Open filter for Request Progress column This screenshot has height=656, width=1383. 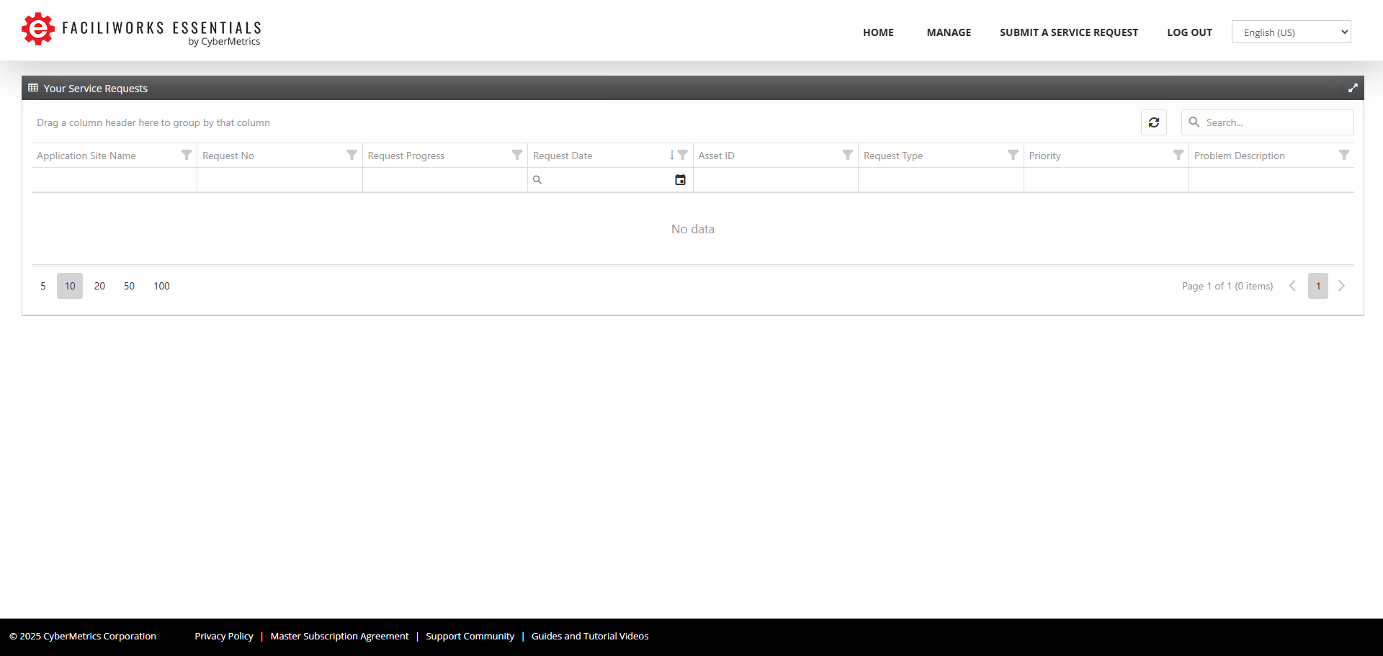click(x=517, y=156)
